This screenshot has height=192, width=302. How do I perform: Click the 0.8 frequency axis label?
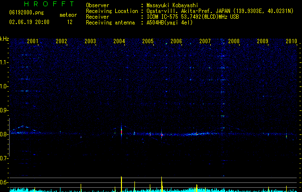pyautogui.click(x=4, y=134)
